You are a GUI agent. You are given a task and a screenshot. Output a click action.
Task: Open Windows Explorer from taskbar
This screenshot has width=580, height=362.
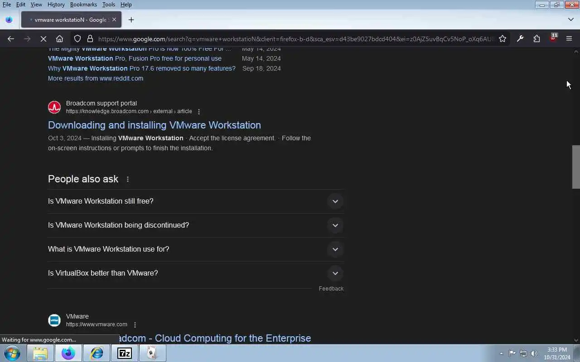tap(40, 353)
